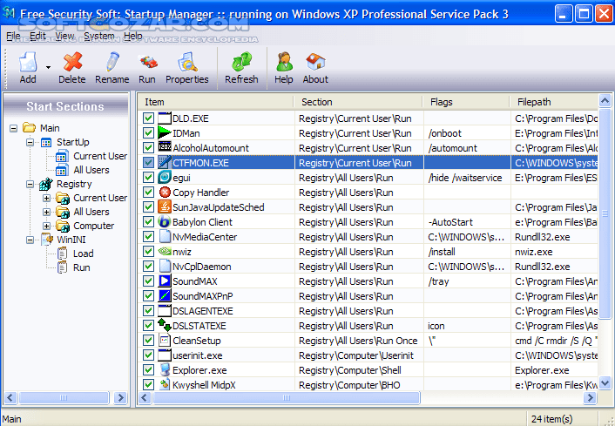615x426 pixels.
Task: Uncheck the IDMan startup entry
Action: click(148, 133)
